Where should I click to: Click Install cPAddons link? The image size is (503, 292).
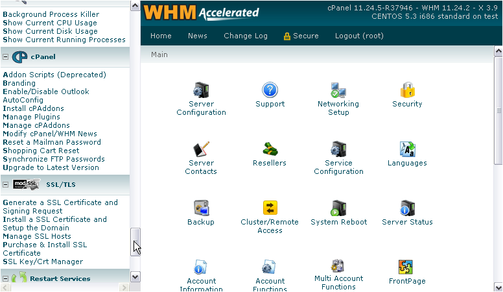[x=33, y=108]
